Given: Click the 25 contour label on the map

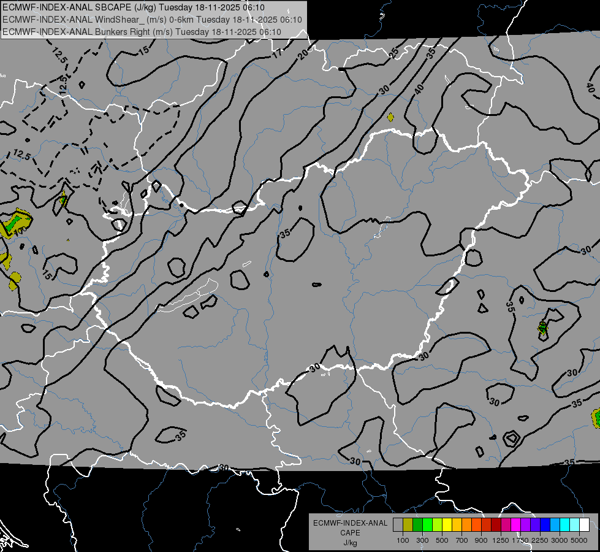Looking at the screenshot, I should [393, 53].
